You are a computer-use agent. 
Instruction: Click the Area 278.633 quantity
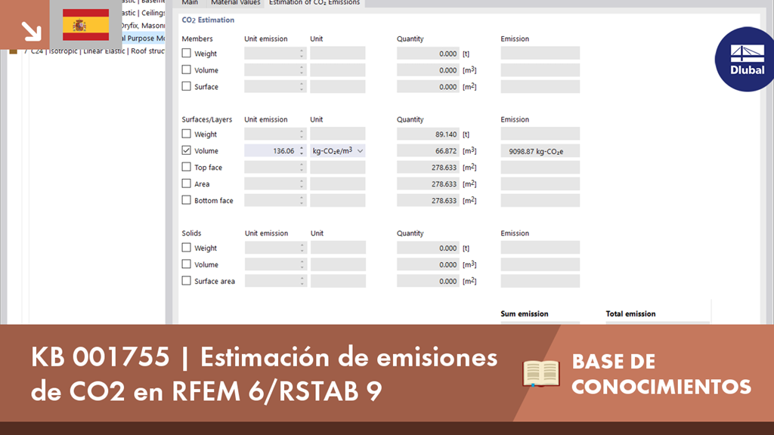click(x=428, y=184)
